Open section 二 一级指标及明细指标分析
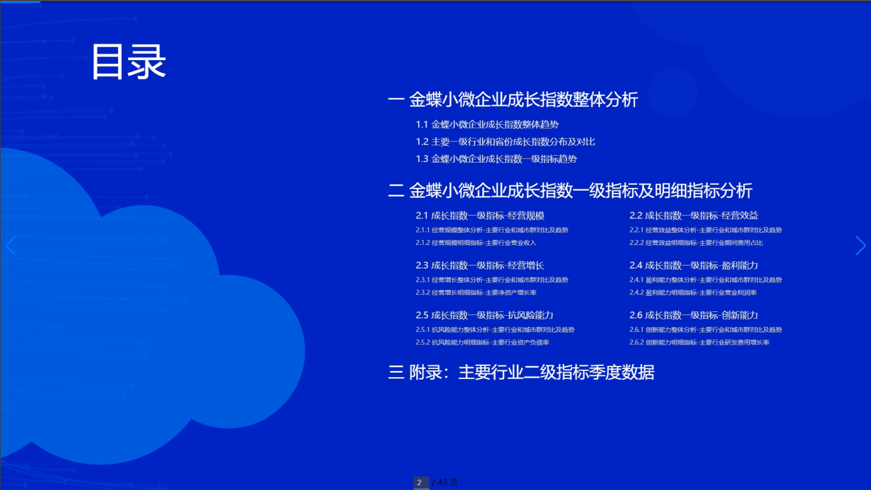Image resolution: width=871 pixels, height=490 pixels. tap(570, 190)
